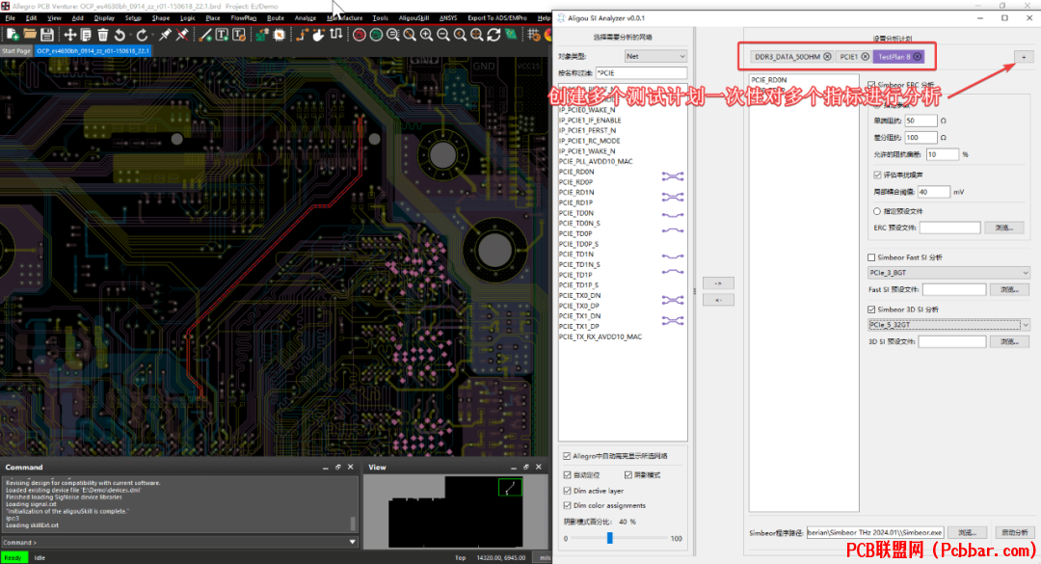Click the start analysis (启动分析) button

[x=1014, y=533]
